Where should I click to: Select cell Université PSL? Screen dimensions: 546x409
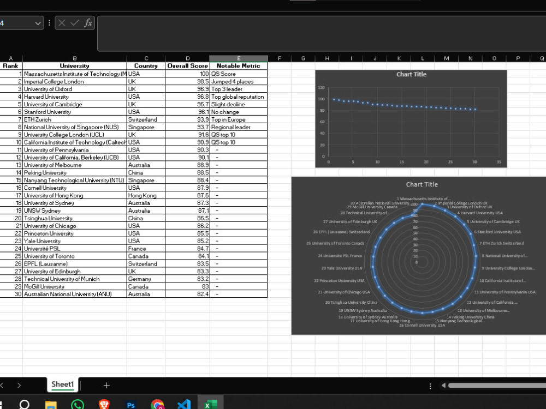click(x=74, y=249)
